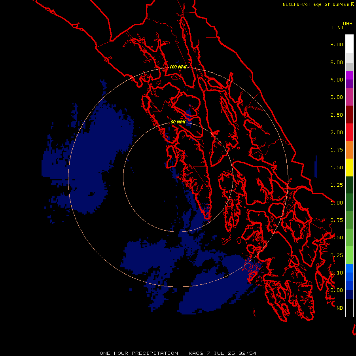Click the 100 NMI range ring label
The image size is (356, 356).
[178, 67]
